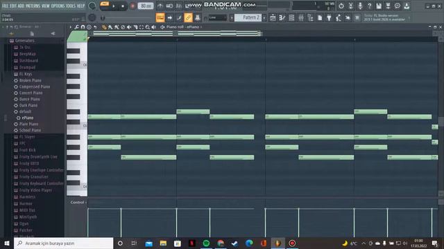The height and width of the screenshot is (249, 444).
Task: Open the Control lane selector
Action: (78, 203)
